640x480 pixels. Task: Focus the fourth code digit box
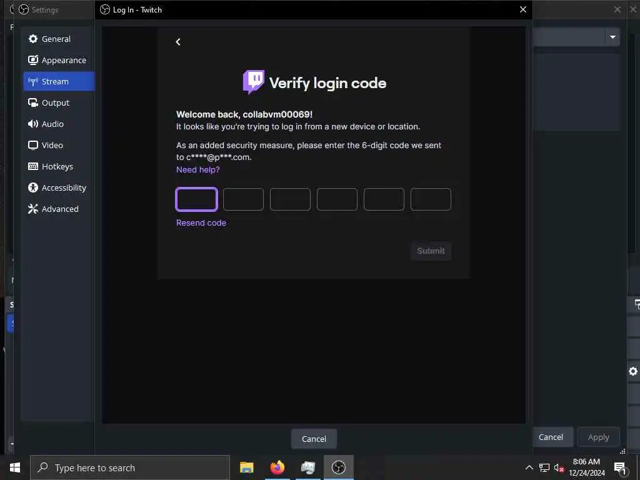pos(337,199)
